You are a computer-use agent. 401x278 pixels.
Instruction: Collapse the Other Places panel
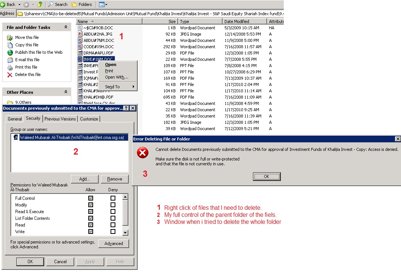[x=66, y=92]
